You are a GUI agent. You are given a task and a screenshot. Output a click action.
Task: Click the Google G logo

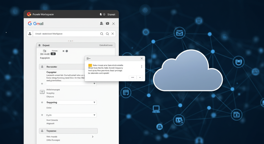click(30, 23)
